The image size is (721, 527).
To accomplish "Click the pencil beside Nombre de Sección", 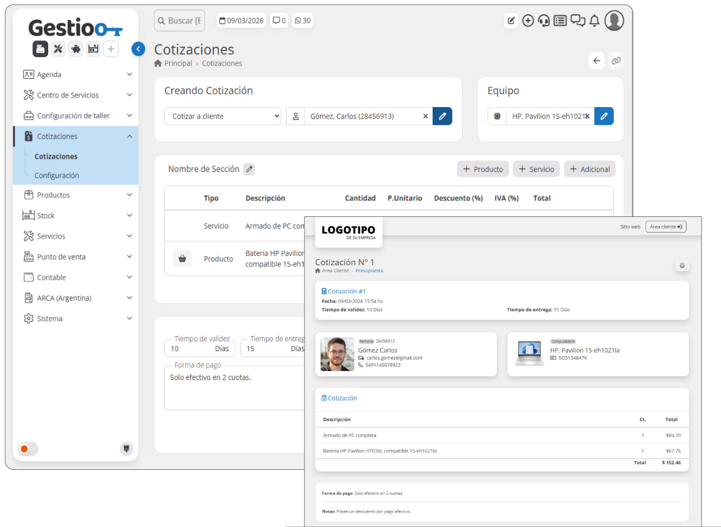I will click(x=250, y=169).
